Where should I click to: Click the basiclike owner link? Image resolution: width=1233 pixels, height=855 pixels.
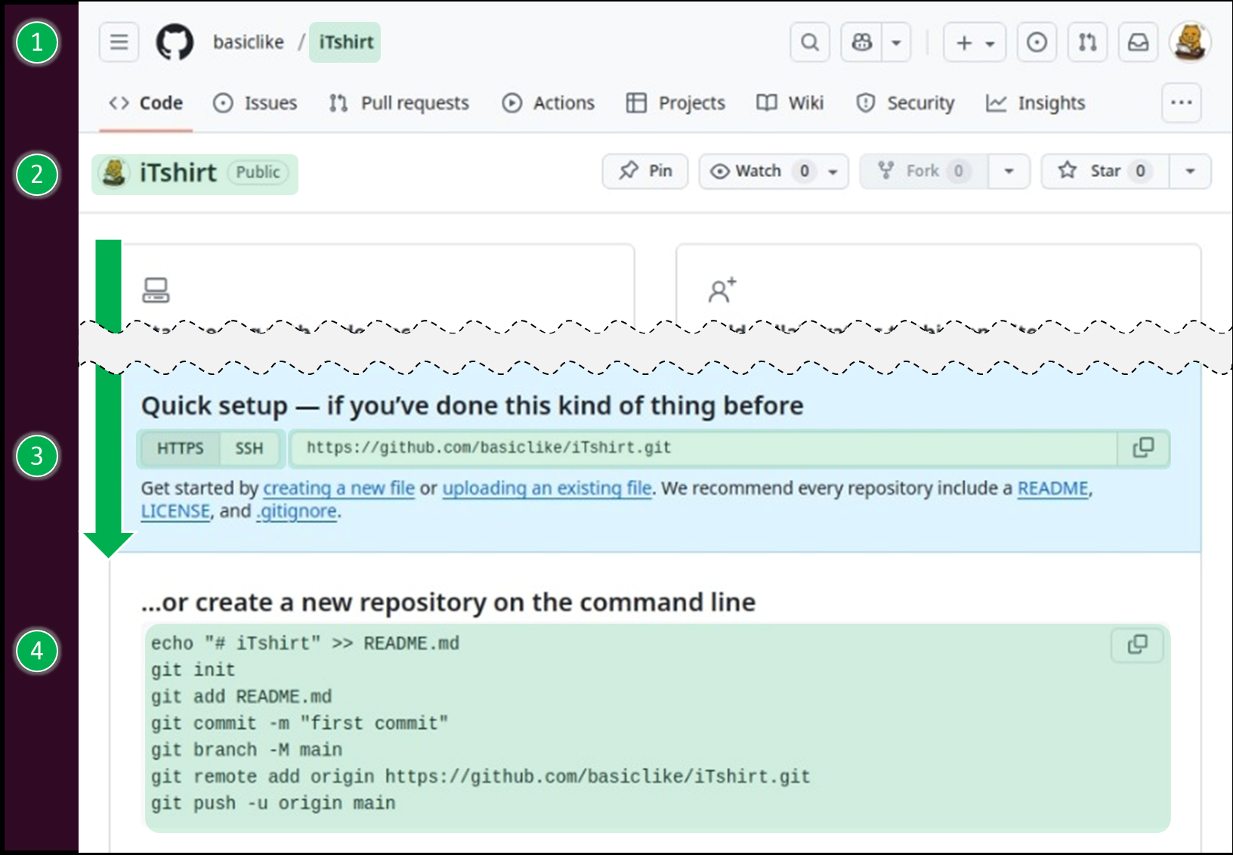click(x=249, y=42)
